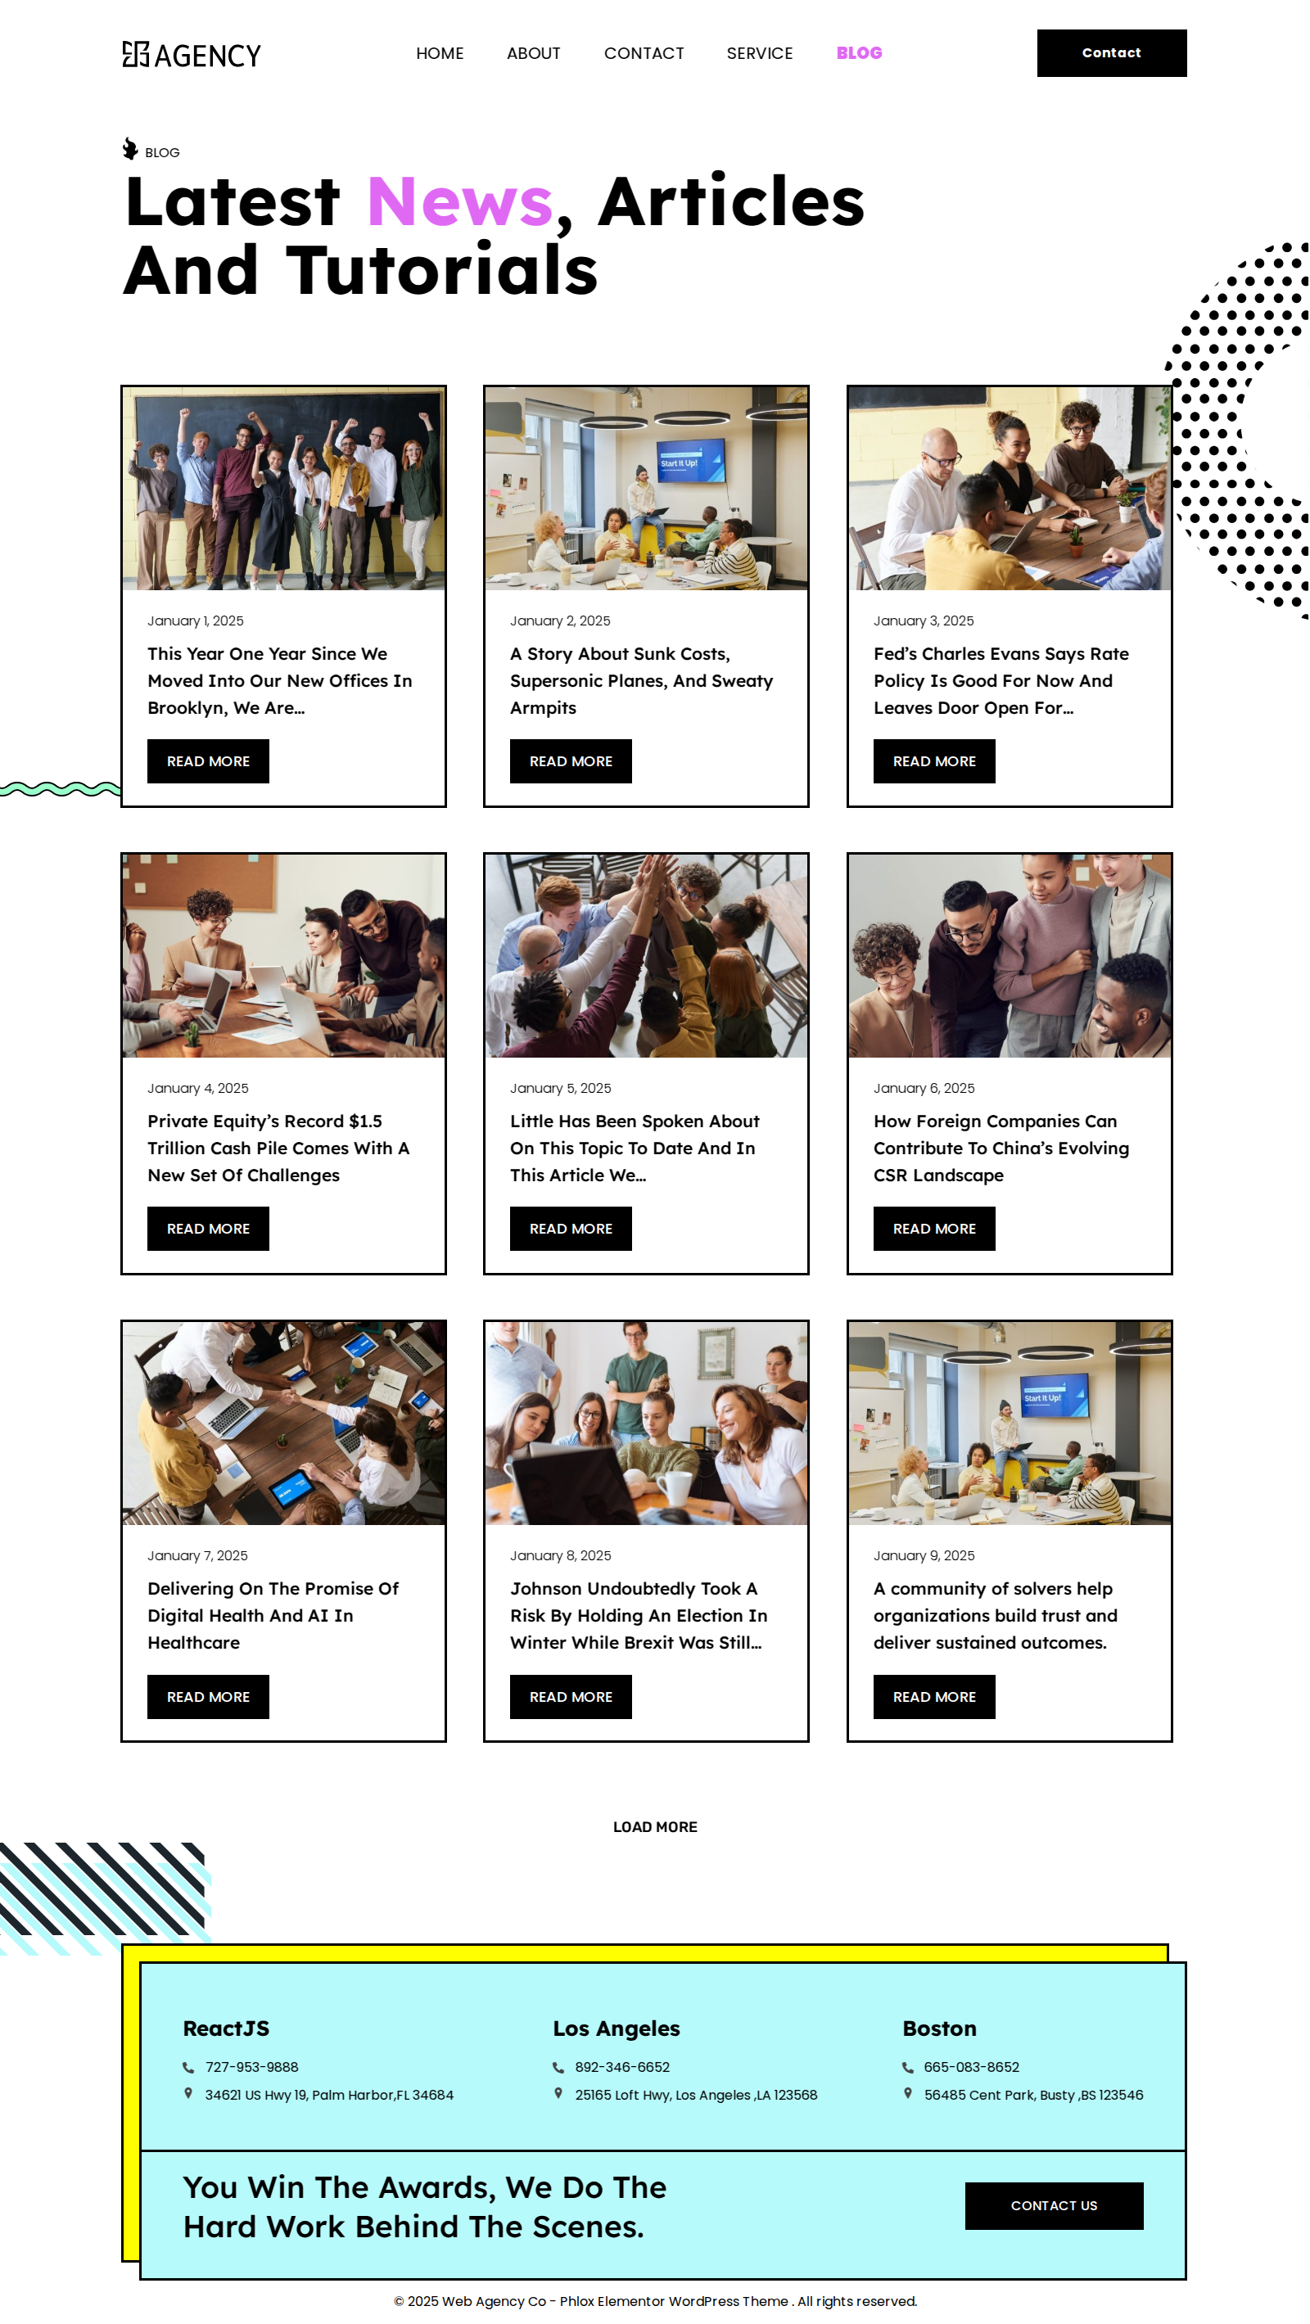
Task: Click location pin beside Los Angeles address
Action: [x=558, y=2093]
